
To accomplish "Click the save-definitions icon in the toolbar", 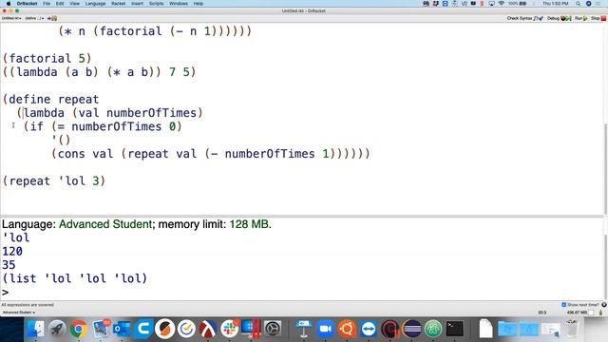I will click(52, 18).
